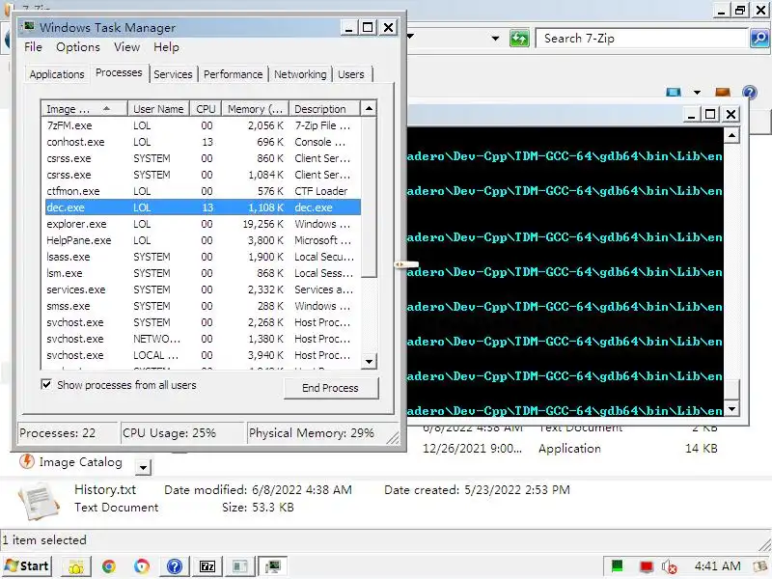The image size is (772, 579).
Task: Open the Performance tab
Action: pyautogui.click(x=233, y=74)
